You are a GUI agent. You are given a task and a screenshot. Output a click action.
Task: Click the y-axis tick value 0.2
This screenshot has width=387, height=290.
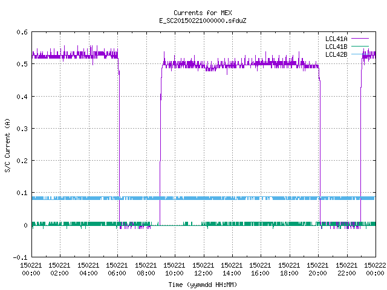click(22, 161)
